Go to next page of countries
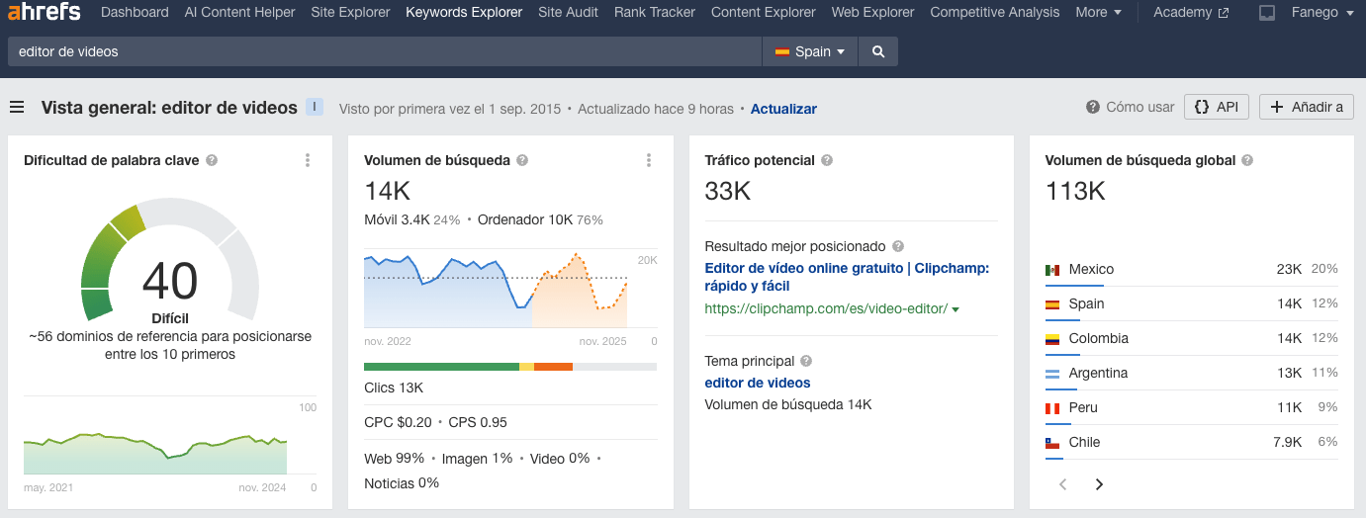The image size is (1366, 518). (1099, 484)
